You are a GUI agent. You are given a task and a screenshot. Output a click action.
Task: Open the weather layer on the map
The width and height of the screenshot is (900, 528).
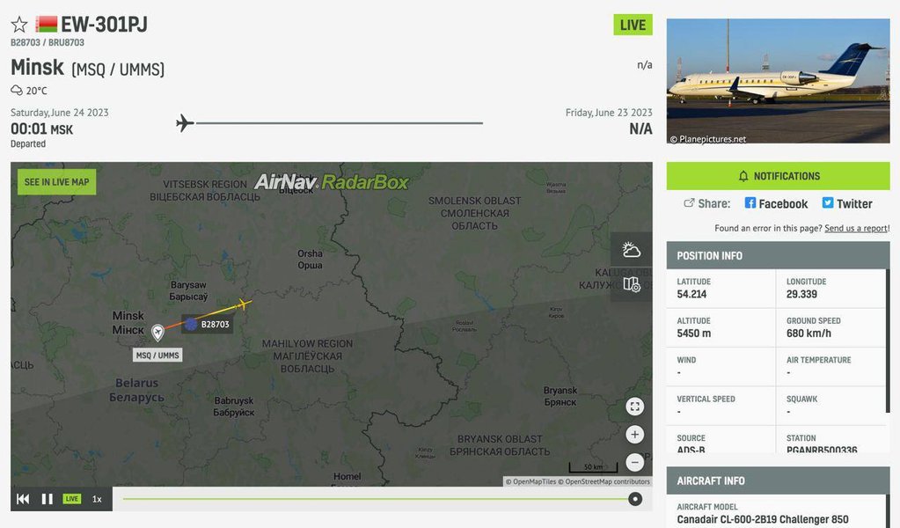coord(632,250)
